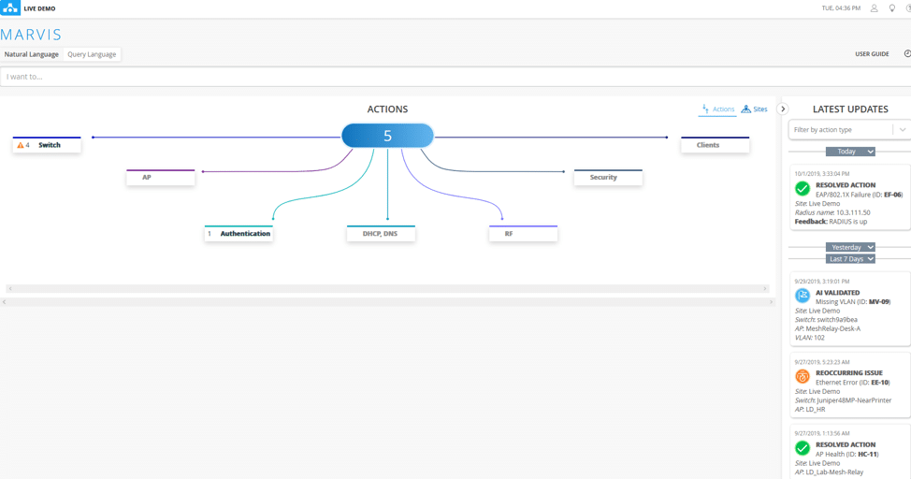Click green checkmark for EAP/802.1X Failure

coord(802,188)
